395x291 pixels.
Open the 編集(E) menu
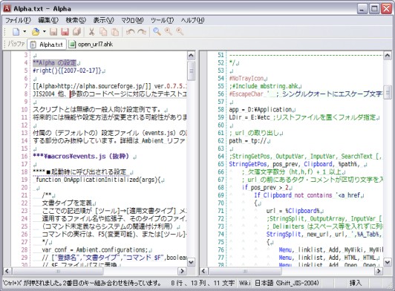click(48, 20)
